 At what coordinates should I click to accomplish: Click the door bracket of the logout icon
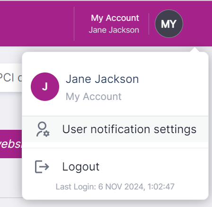point(38,167)
